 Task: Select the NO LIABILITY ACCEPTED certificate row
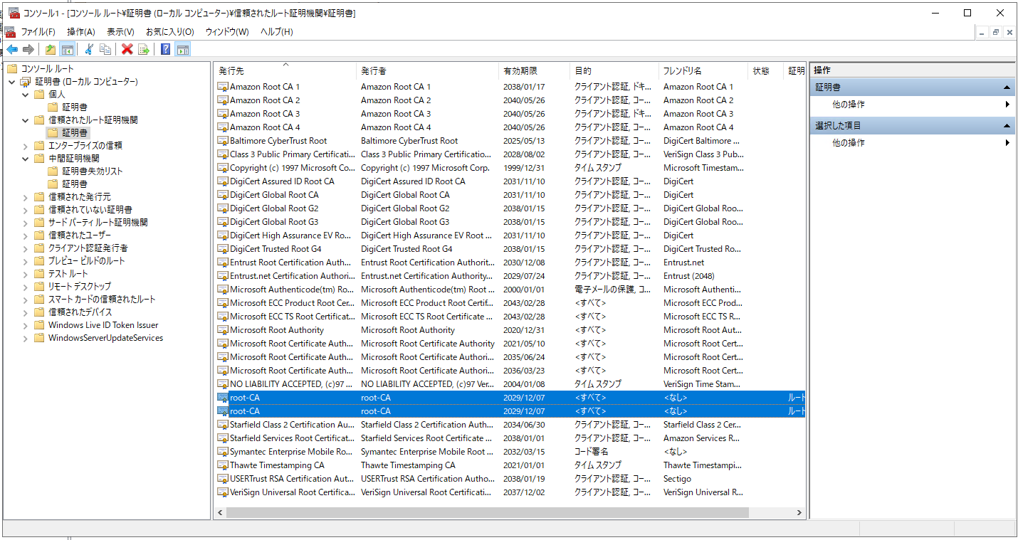(510, 384)
